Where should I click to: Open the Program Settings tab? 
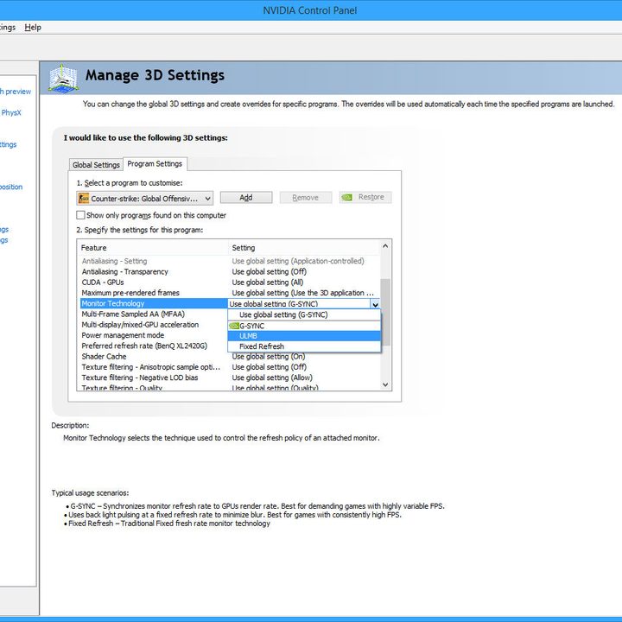pos(155,164)
